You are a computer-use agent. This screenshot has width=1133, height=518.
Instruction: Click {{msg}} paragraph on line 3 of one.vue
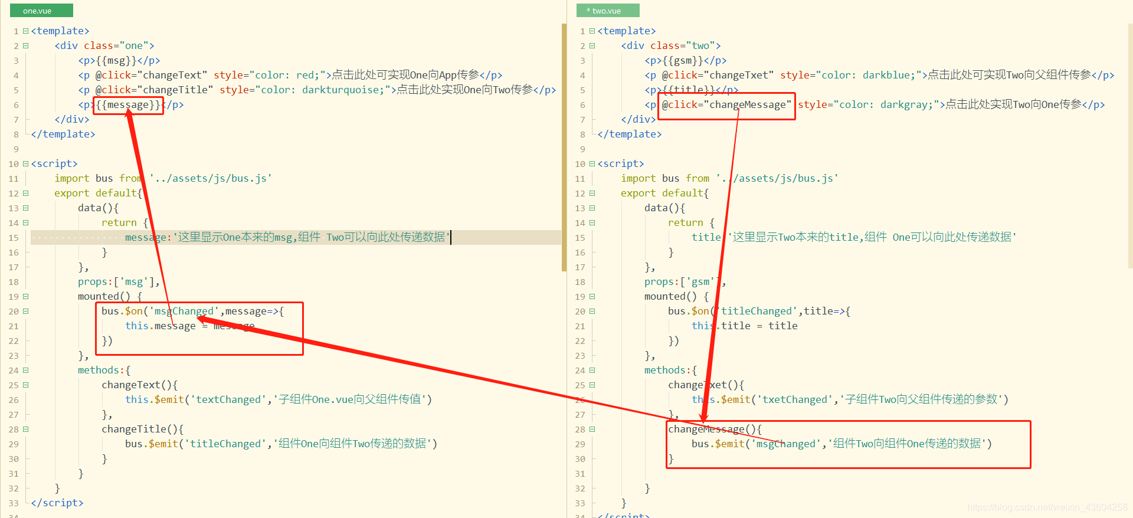119,60
